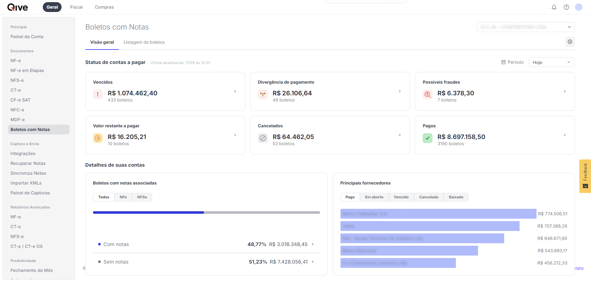Click the 48,77% Com notas percentage
591x282 pixels.
click(257, 244)
